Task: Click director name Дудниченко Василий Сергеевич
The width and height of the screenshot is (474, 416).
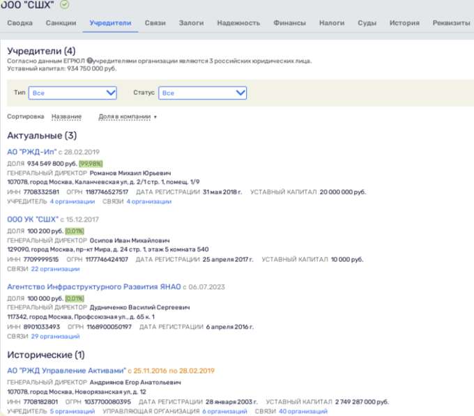Action: [139, 307]
